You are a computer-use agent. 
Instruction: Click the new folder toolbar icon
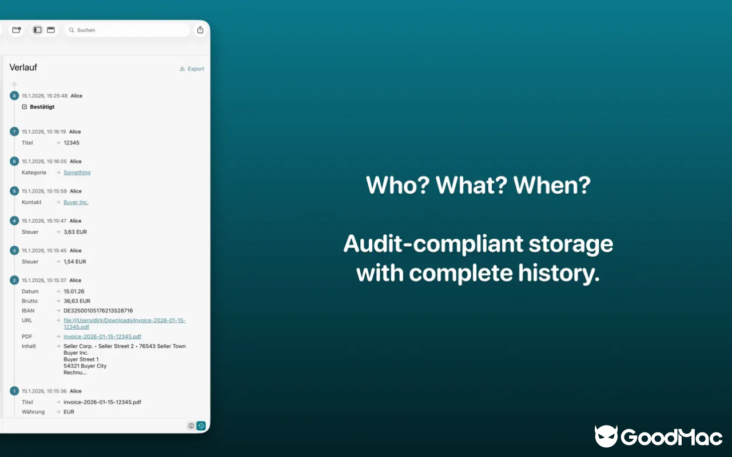(17, 30)
